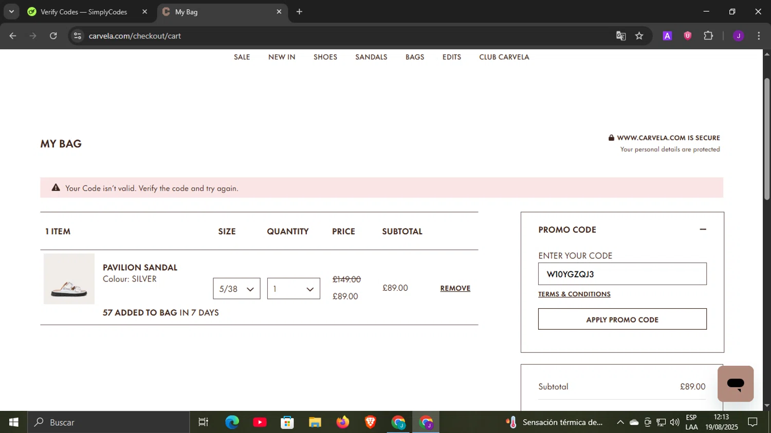771x433 pixels.
Task: Close the Verify Codes SimplyCodes tab
Action: [x=144, y=12]
